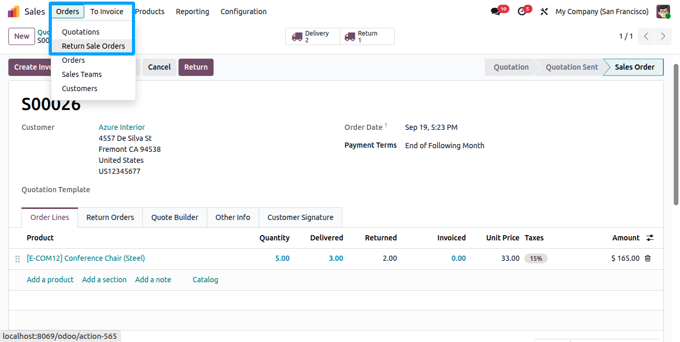Open the Return truck smart button
The height and width of the screenshot is (342, 680).
pos(367,37)
